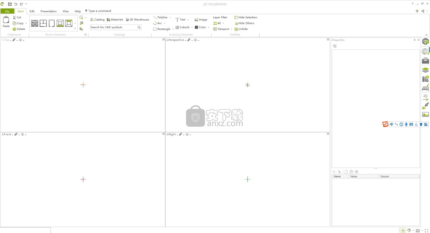The width and height of the screenshot is (430, 233).
Task: Cut the current selection
Action: (17, 17)
